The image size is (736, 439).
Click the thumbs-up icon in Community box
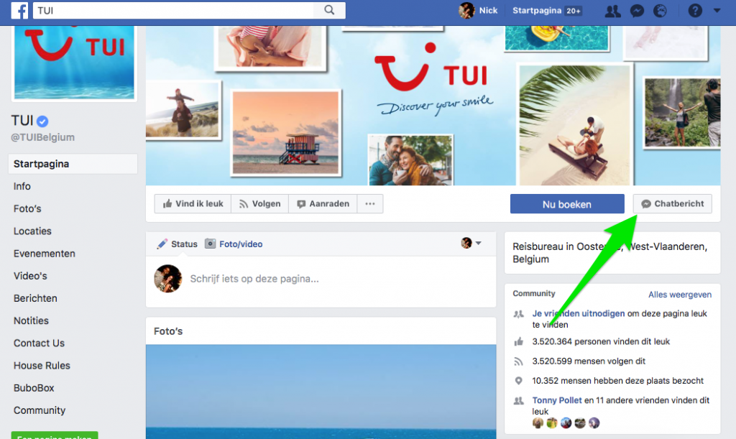point(519,341)
